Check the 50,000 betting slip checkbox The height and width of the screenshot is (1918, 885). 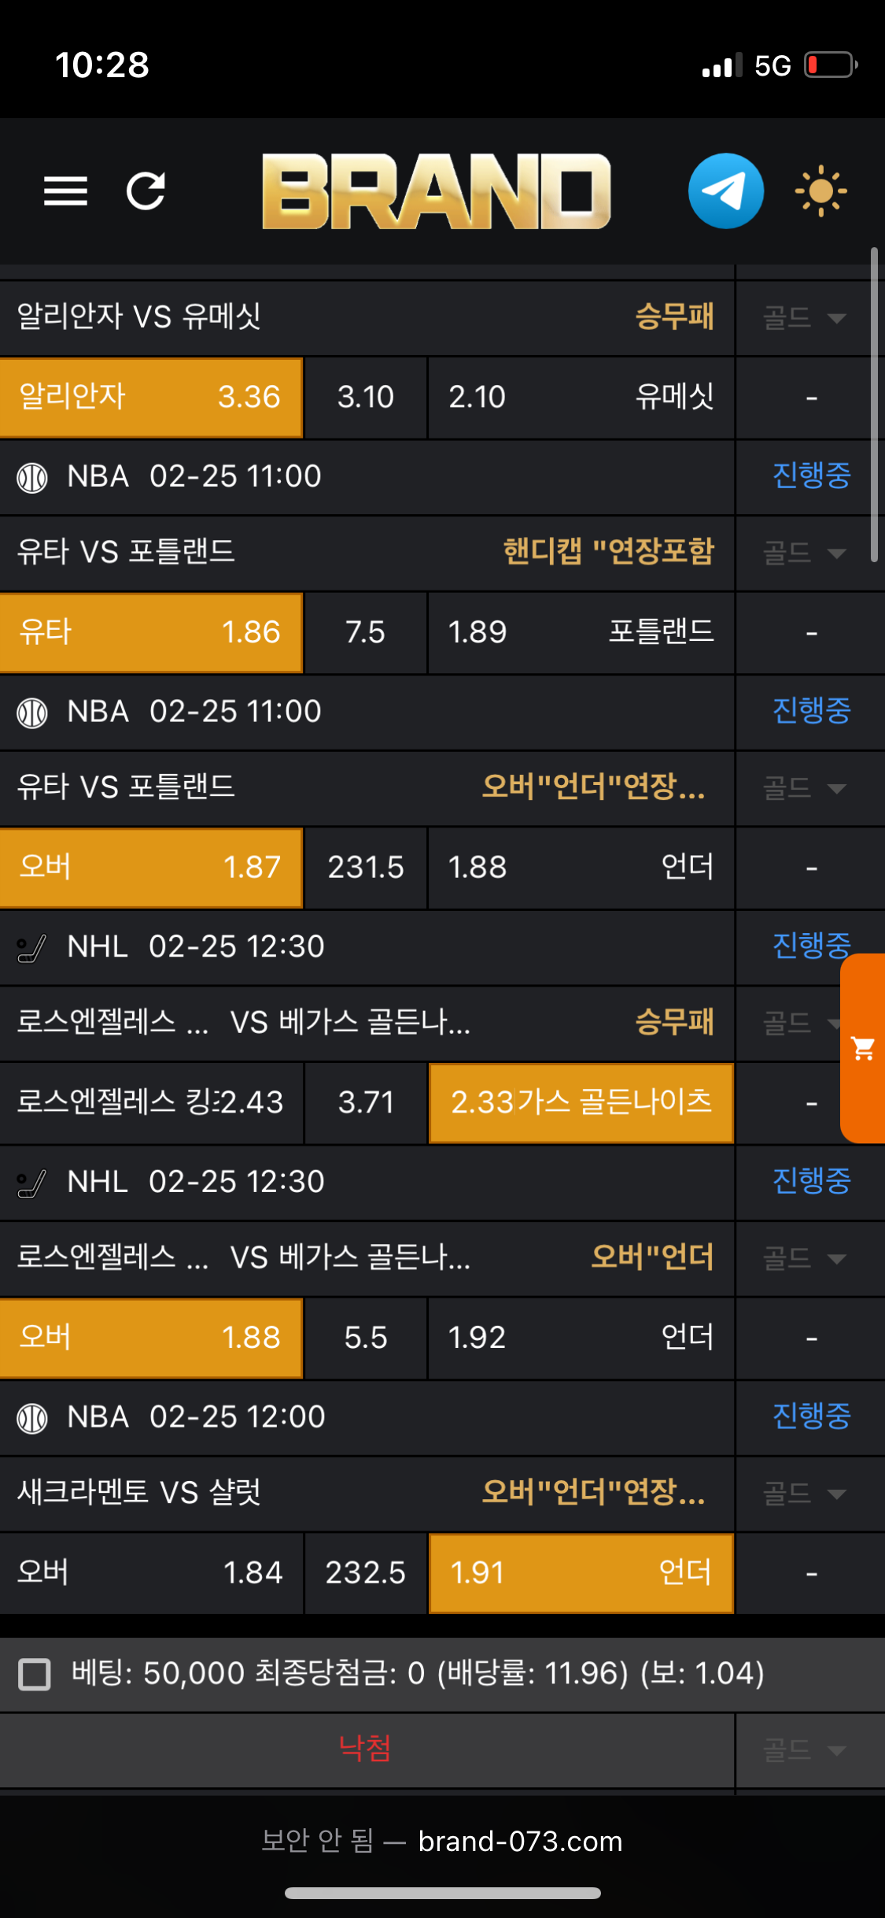[x=35, y=1674]
